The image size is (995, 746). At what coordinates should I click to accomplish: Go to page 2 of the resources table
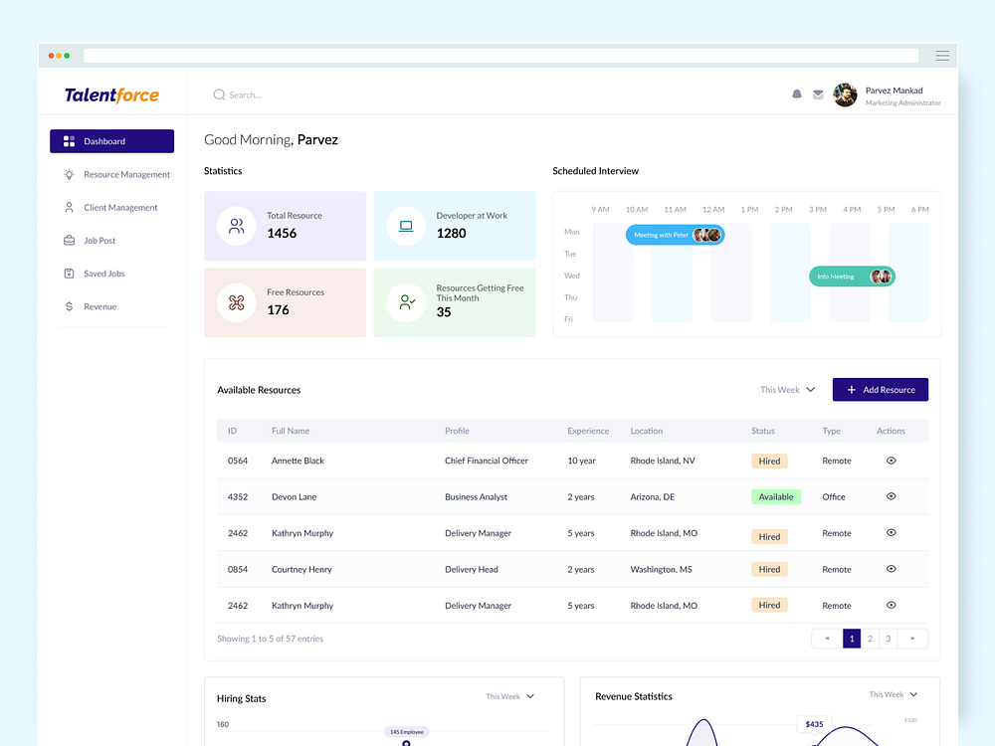click(870, 638)
